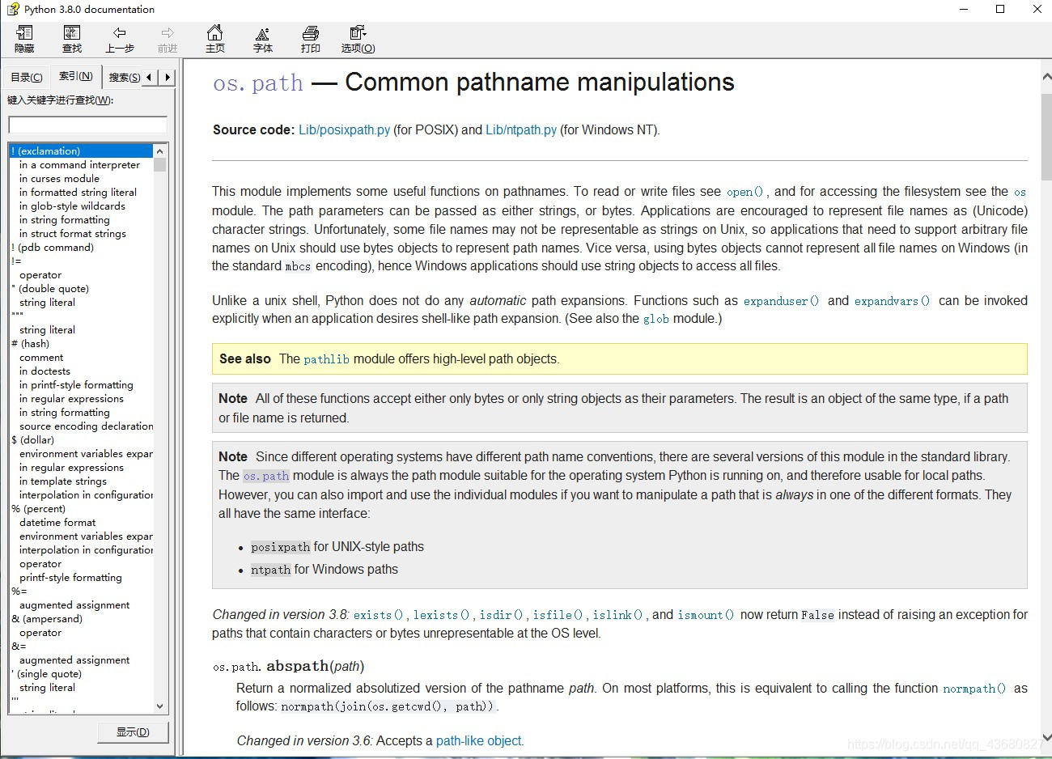This screenshot has height=759, width=1052.
Task: Follow the glob module link
Action: click(x=655, y=319)
